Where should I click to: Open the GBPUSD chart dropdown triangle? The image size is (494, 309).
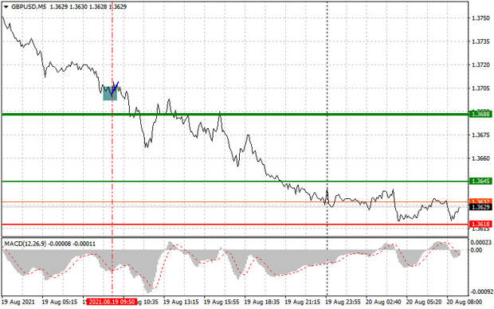[x=6, y=6]
